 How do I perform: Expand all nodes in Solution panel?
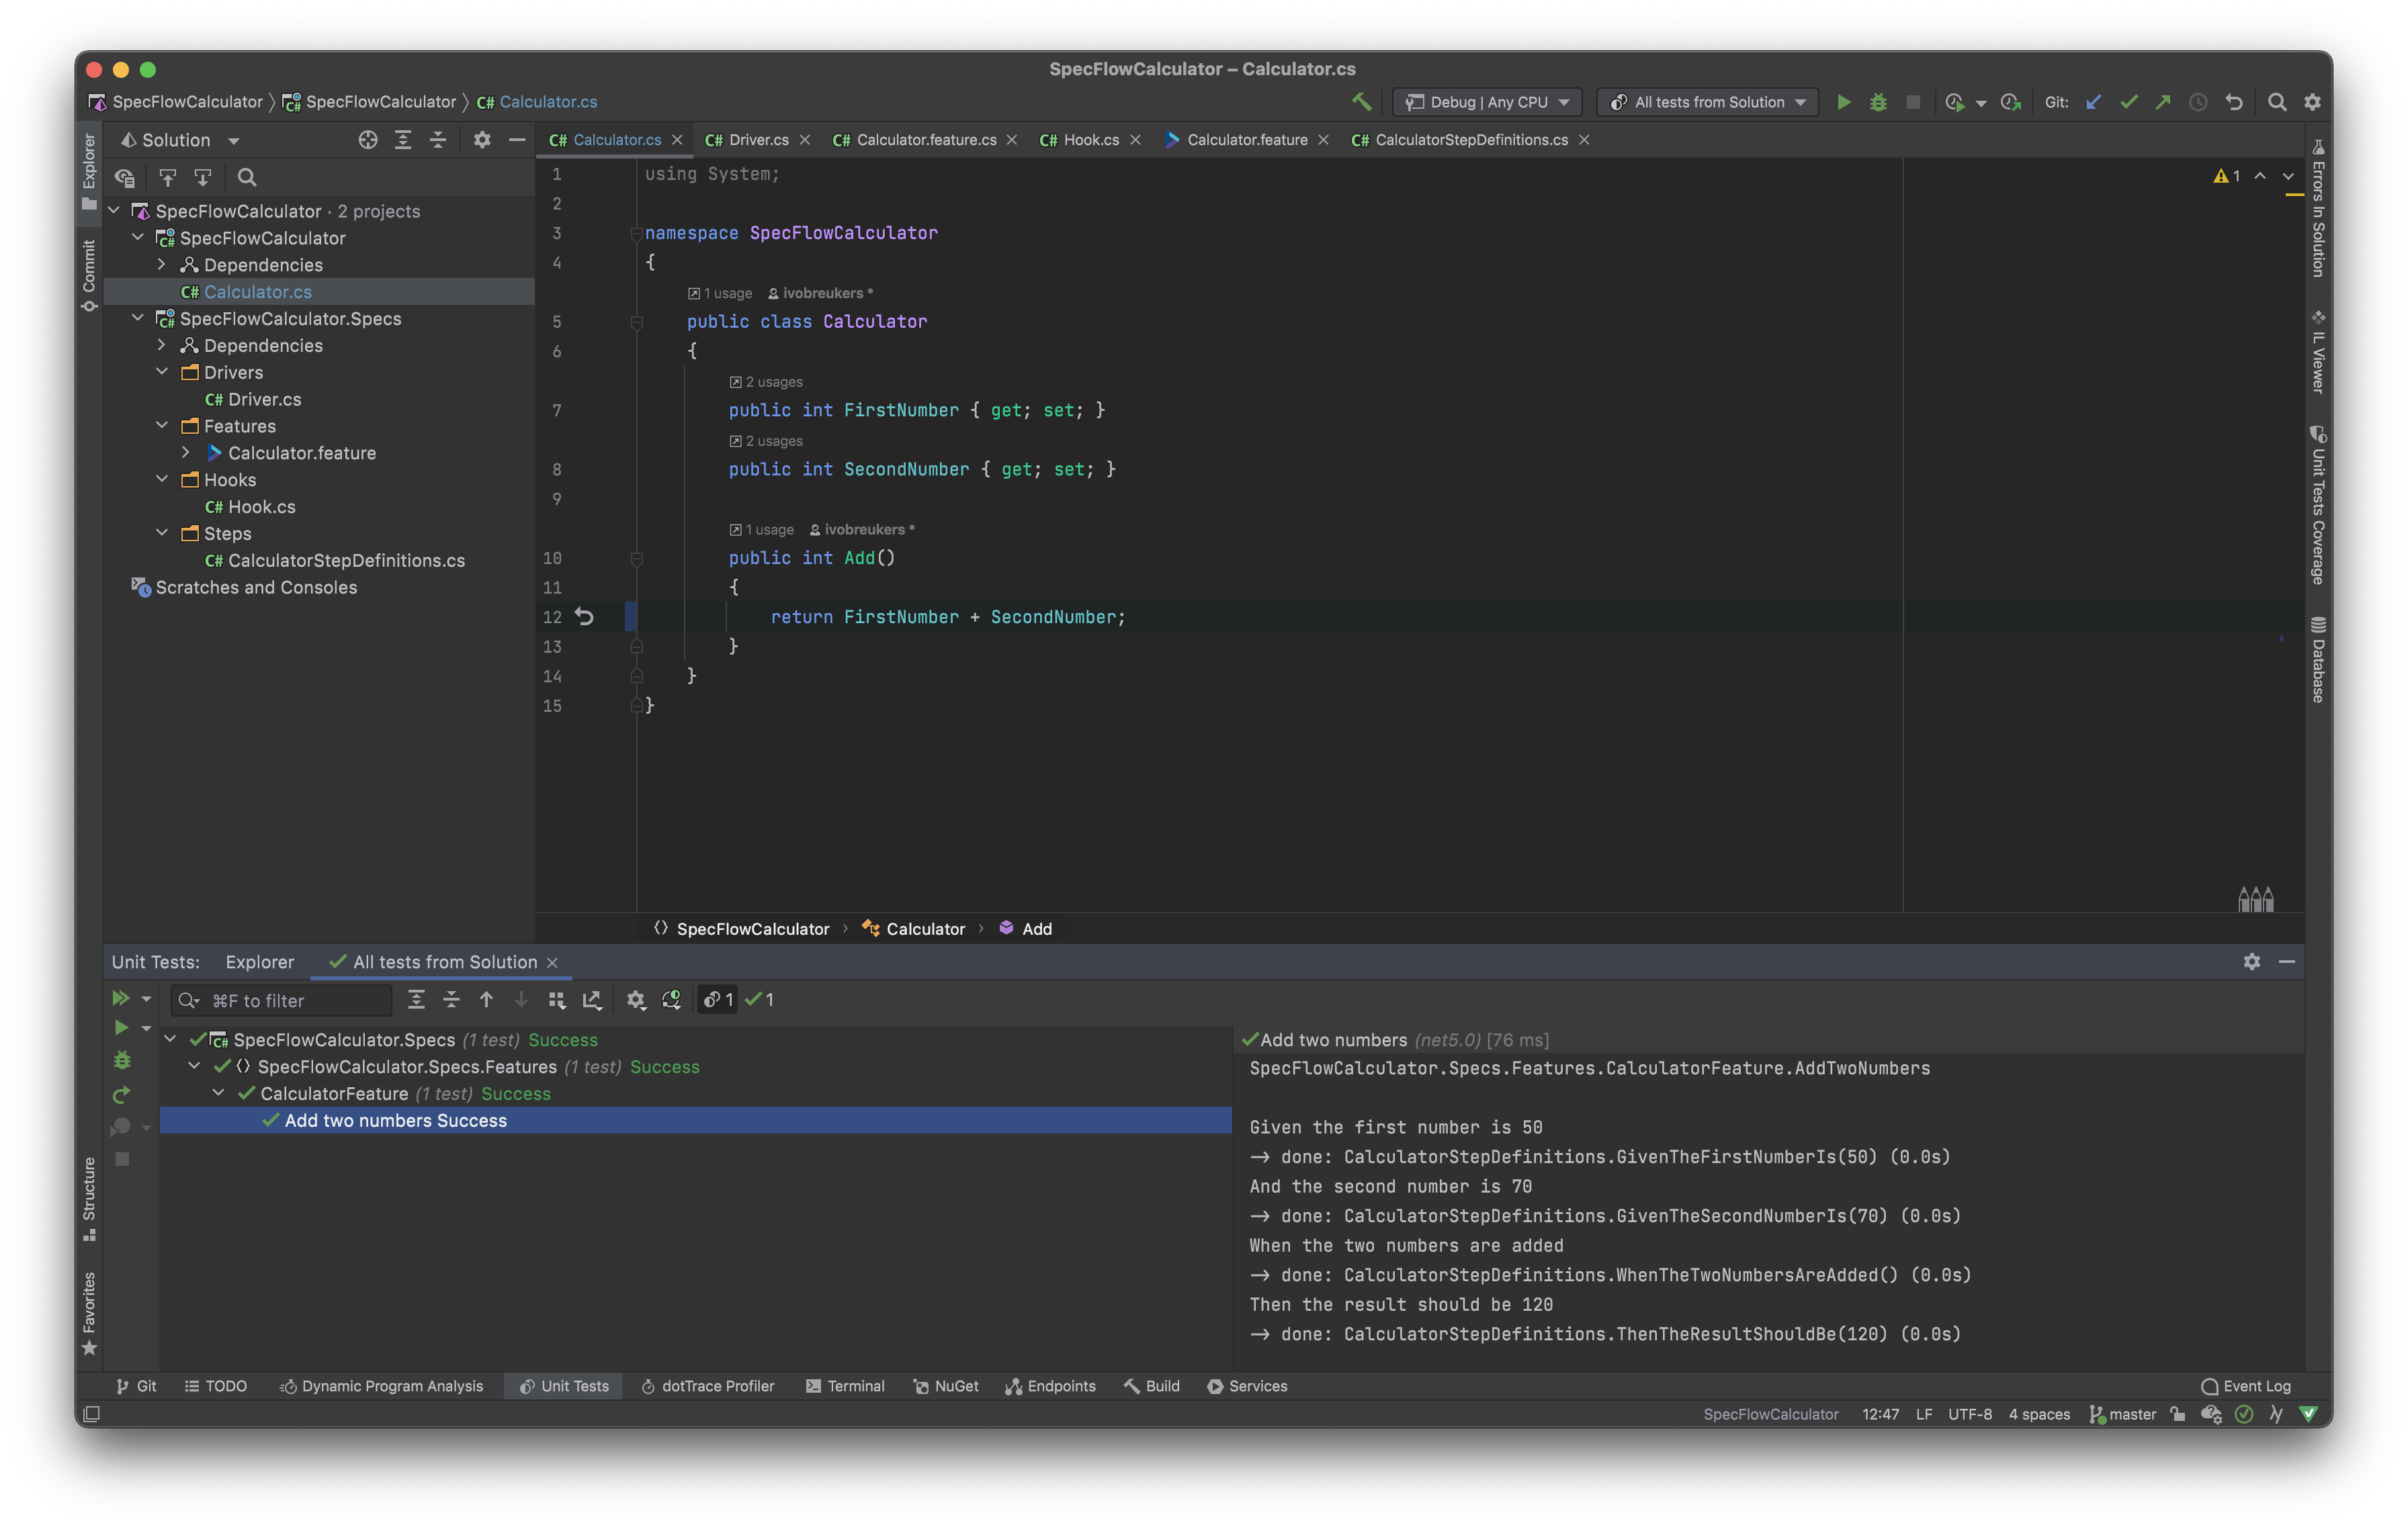tap(403, 140)
